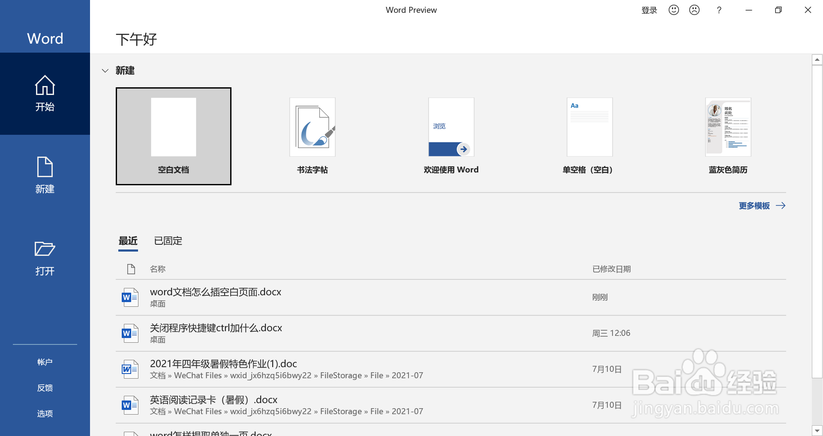823x436 pixels.
Task: Sort by 已修改日期 column header
Action: [612, 269]
